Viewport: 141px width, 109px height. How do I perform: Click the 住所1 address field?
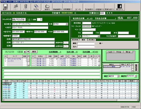coord(33,39)
